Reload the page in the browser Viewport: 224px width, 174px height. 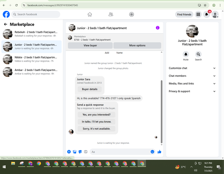point(17,5)
